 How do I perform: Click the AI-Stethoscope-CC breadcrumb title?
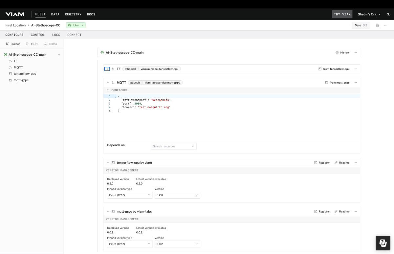coord(46,25)
